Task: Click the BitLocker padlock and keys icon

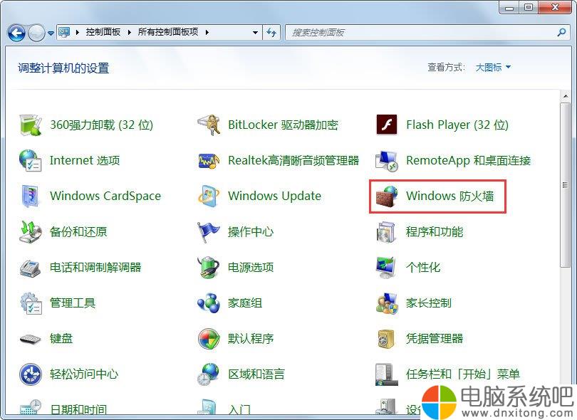Action: 209,125
